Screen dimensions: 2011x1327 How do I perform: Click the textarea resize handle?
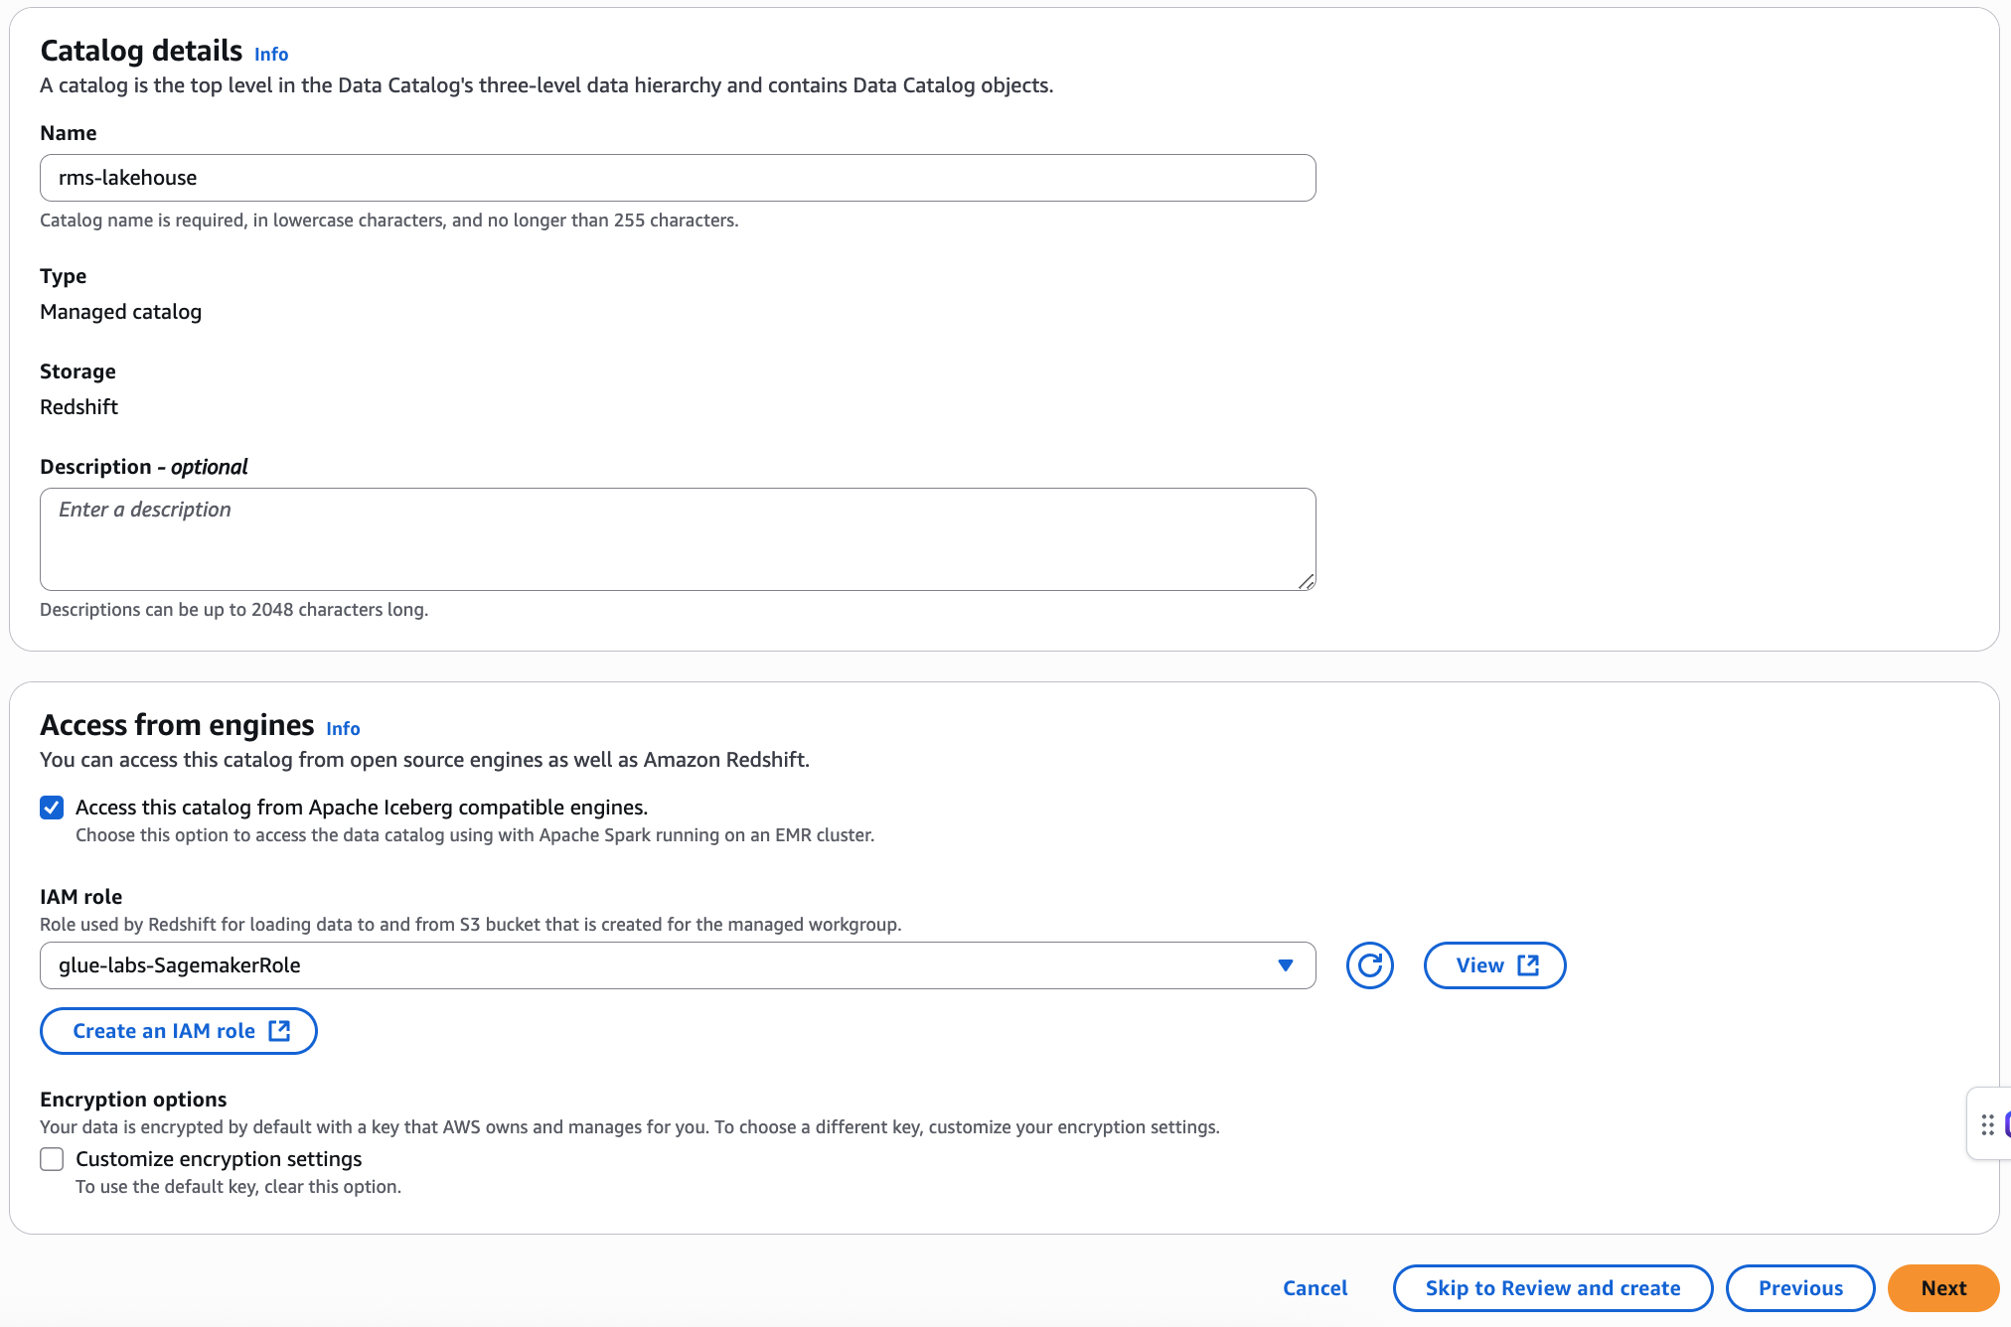click(1306, 581)
